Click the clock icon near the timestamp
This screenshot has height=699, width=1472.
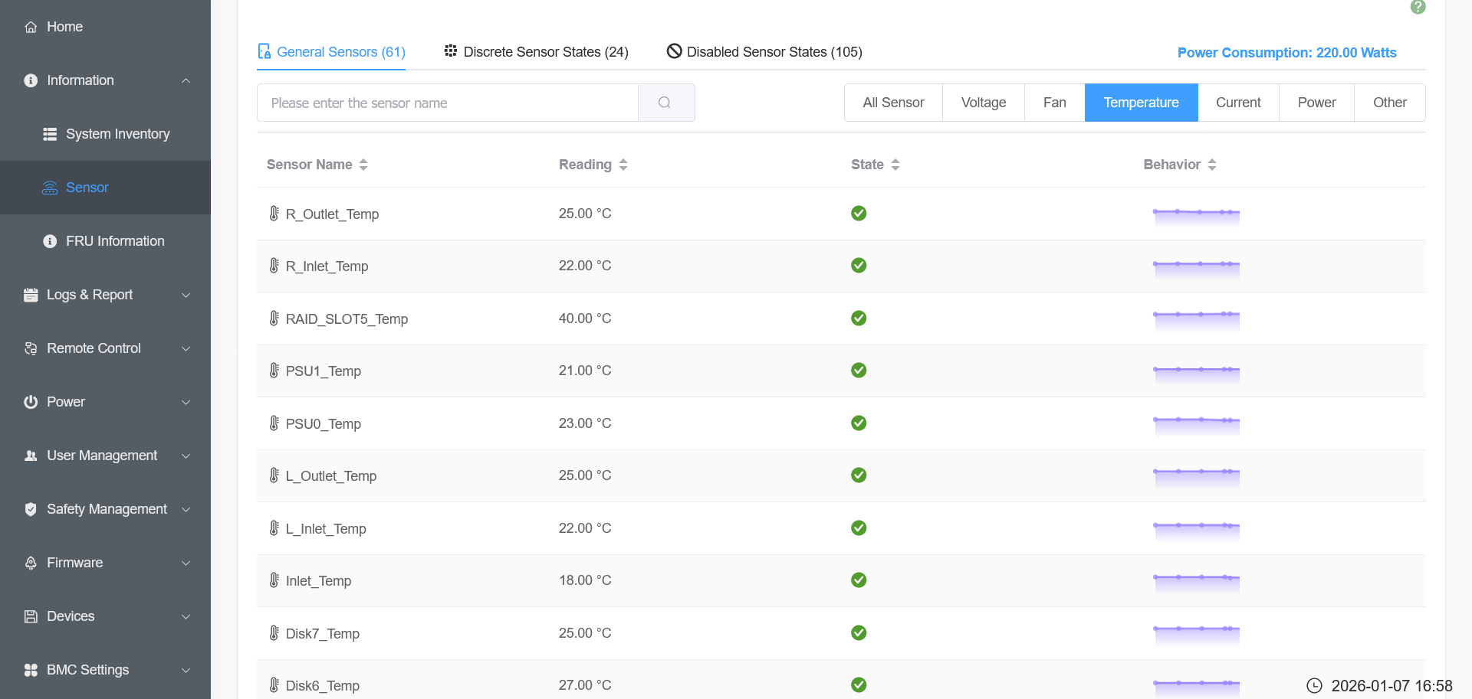pyautogui.click(x=1314, y=686)
